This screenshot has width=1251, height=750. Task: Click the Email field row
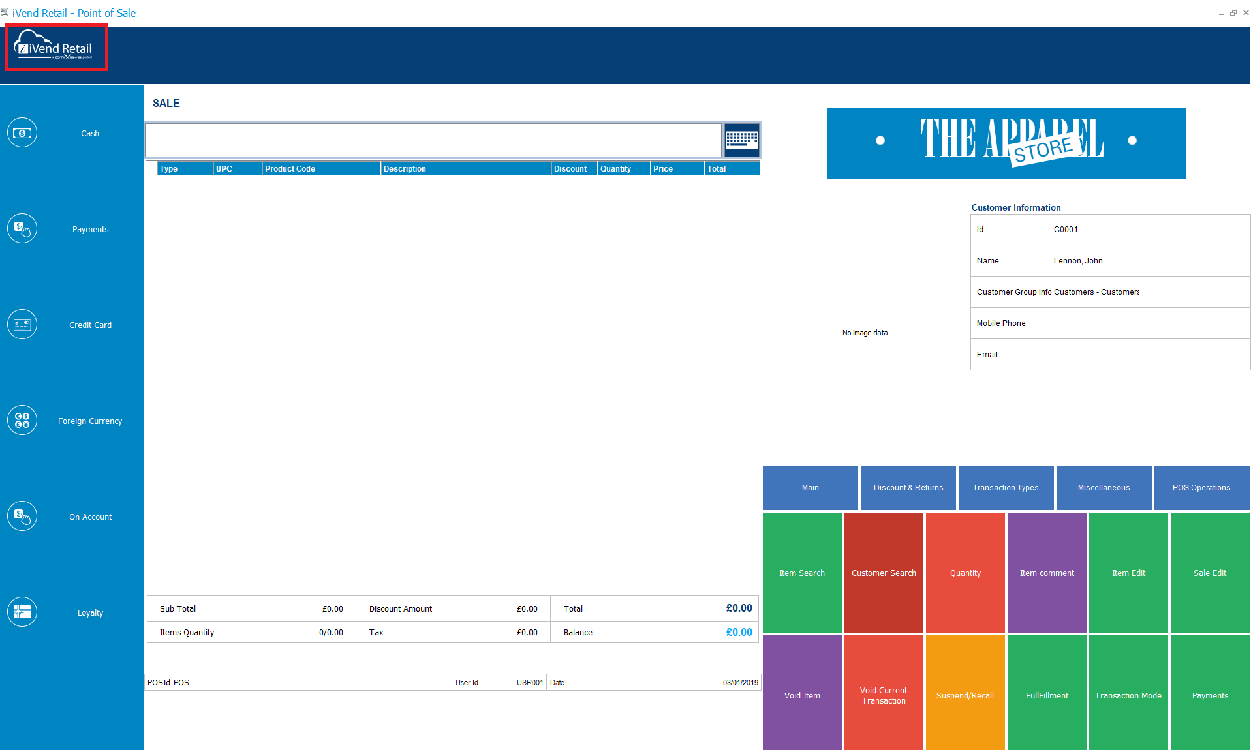(x=1110, y=355)
